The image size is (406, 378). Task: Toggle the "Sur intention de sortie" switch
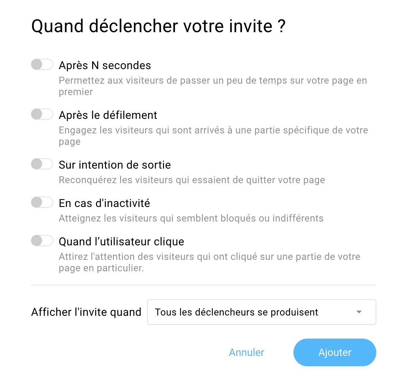point(42,164)
